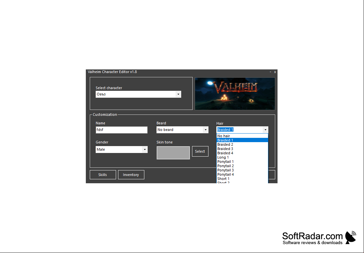
Task: Pick 'Ponytail 3' from the Hair list
Action: 242,170
